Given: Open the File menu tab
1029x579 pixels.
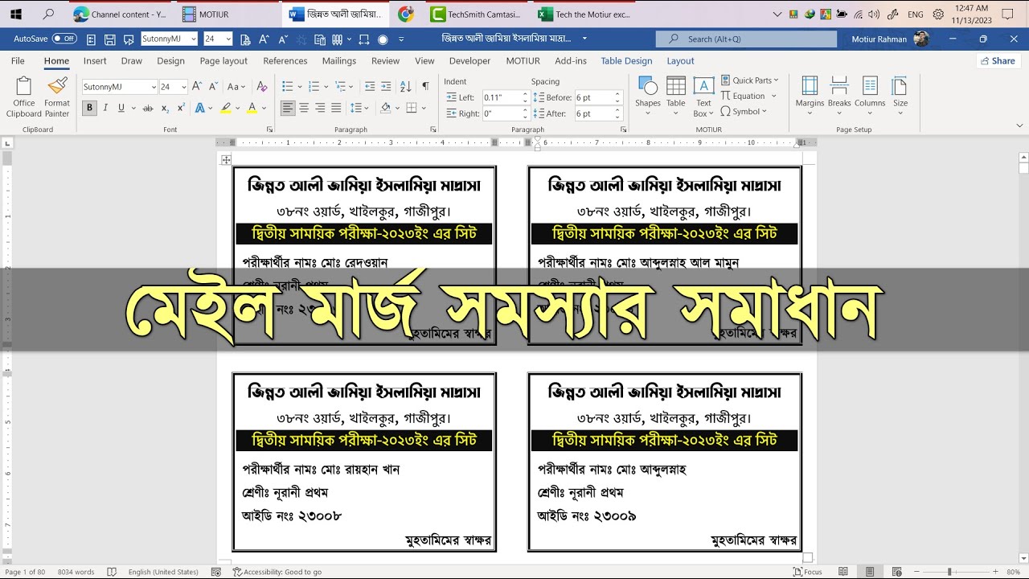Looking at the screenshot, I should point(18,60).
